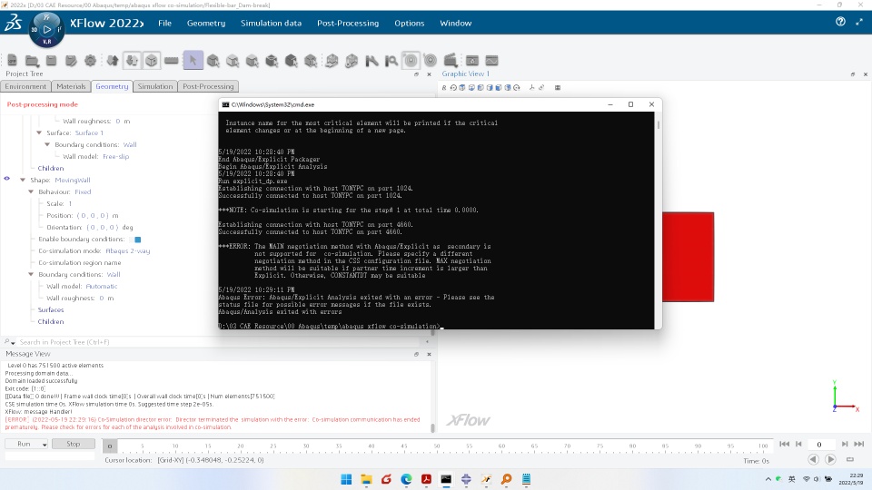This screenshot has height=490, width=872.
Task: Click the axis triad icon in Graphic View toolbar
Action: click(x=531, y=87)
